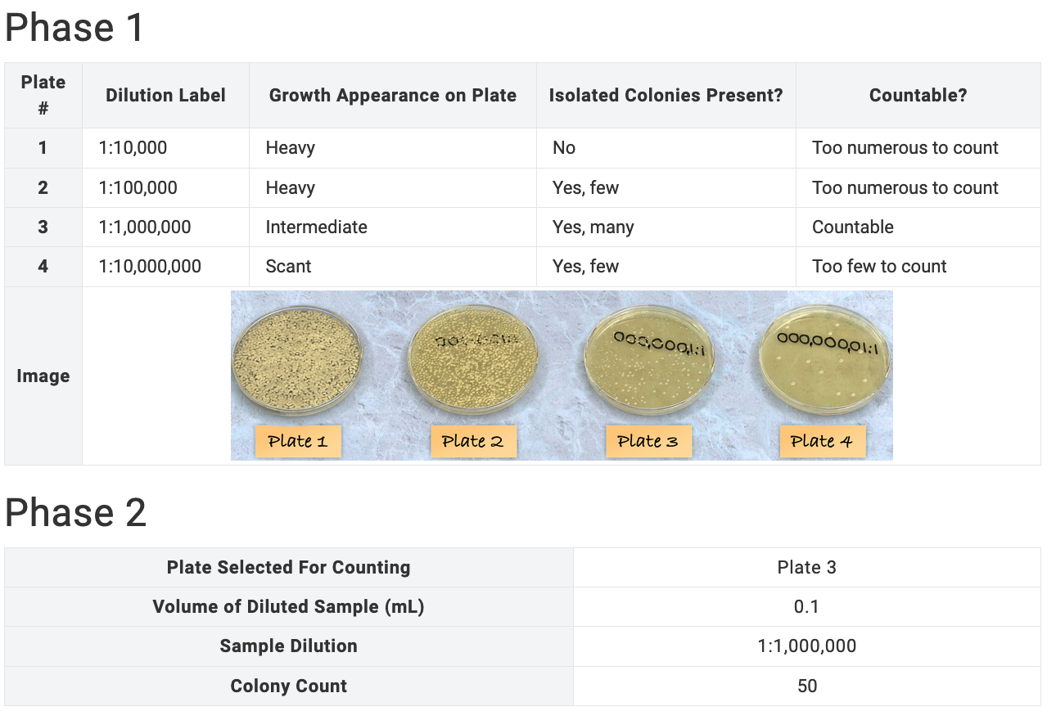1056x720 pixels.
Task: Click the Plate 3 petri dish image
Action: [648, 364]
